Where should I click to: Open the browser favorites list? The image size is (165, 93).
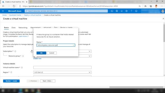point(145,6)
